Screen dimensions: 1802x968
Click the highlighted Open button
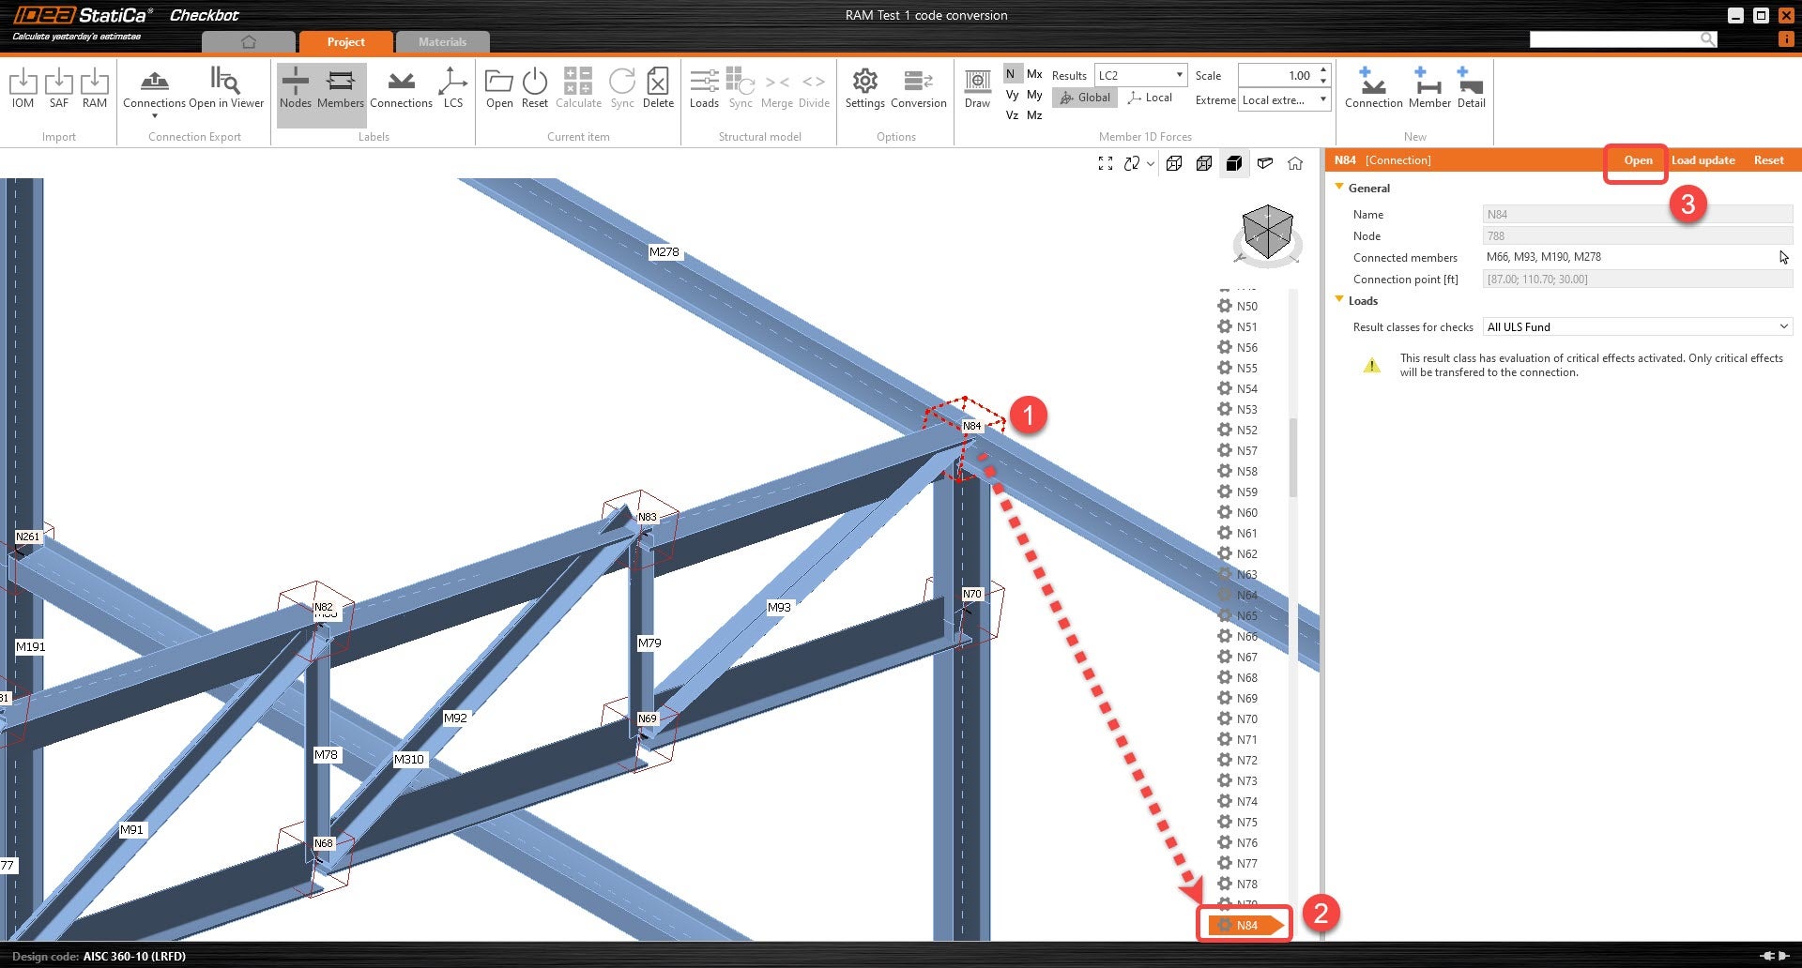point(1637,160)
